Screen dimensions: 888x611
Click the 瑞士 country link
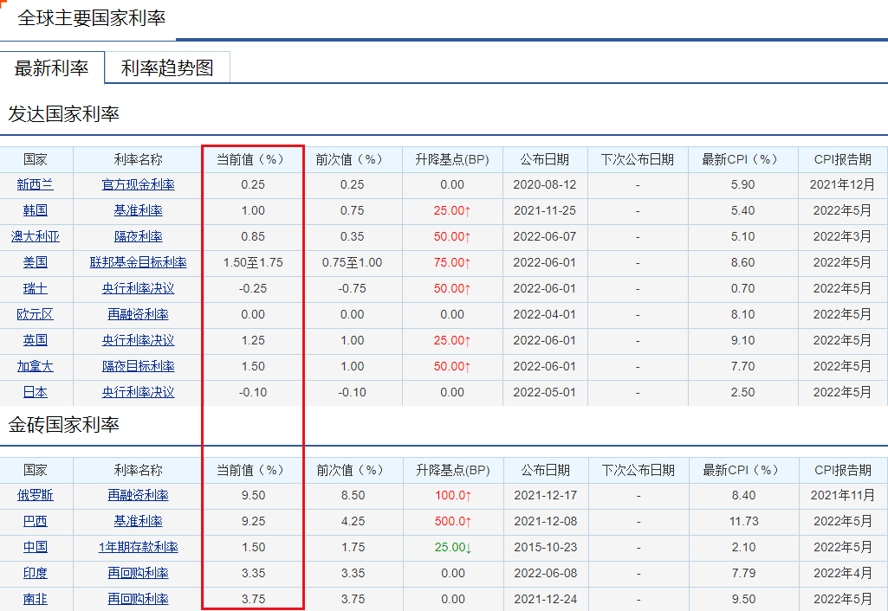36,288
